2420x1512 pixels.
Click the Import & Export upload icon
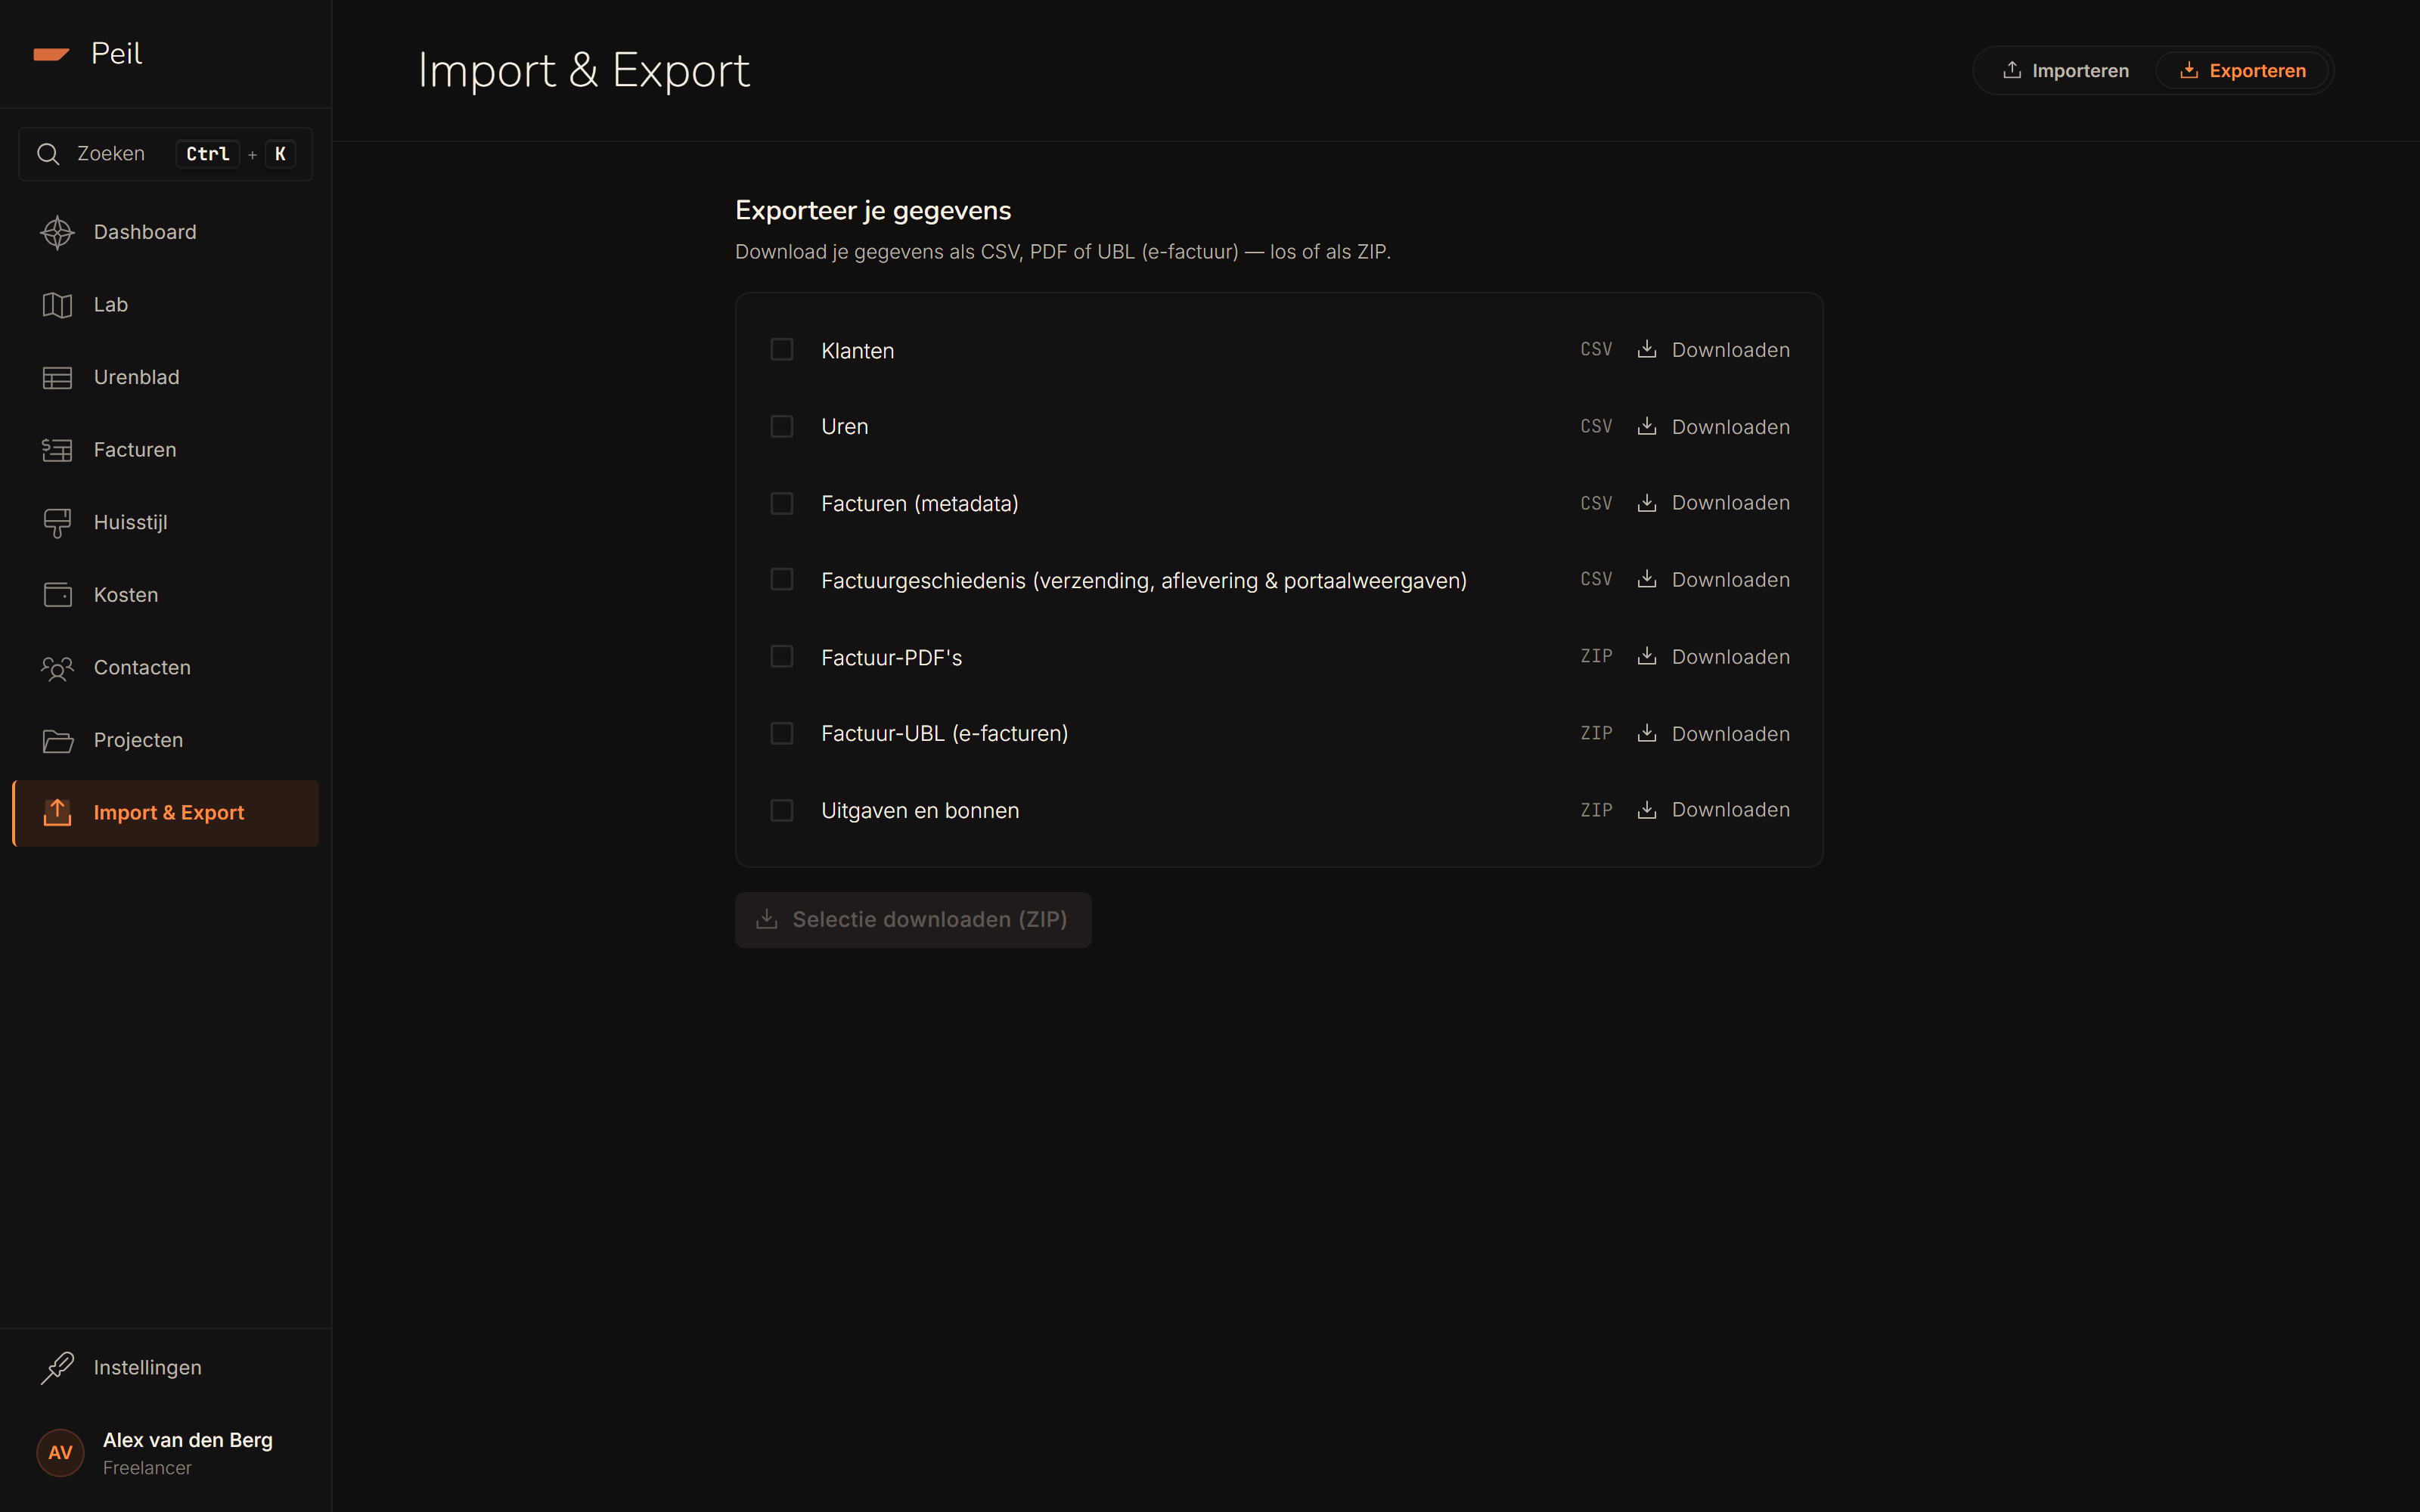57,813
